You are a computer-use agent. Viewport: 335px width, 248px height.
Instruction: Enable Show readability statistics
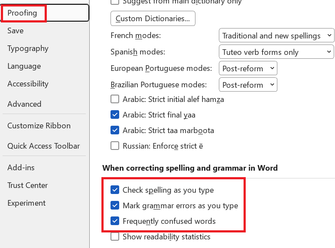coord(115,236)
